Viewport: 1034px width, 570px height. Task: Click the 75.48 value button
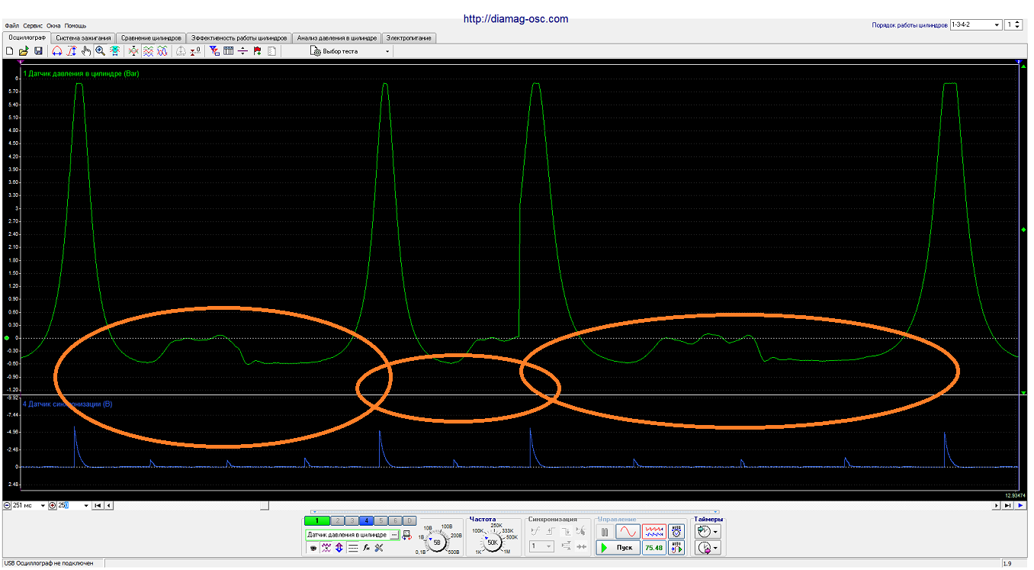click(654, 548)
